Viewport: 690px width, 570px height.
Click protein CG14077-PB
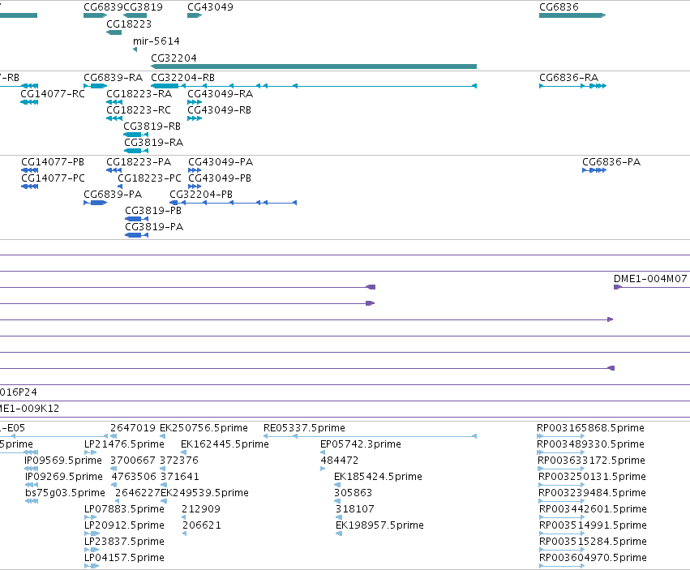pos(53,162)
